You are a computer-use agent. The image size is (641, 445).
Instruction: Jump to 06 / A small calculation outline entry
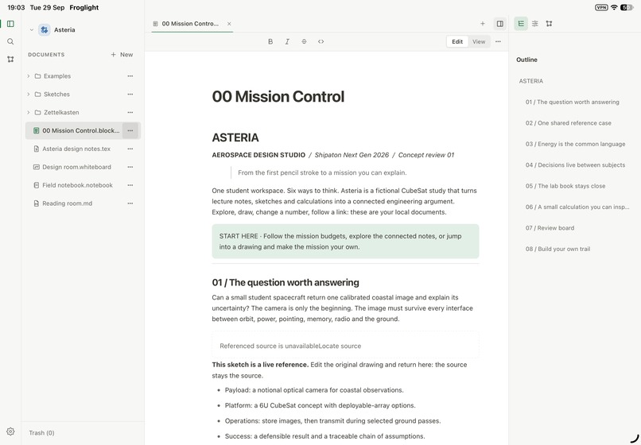[x=577, y=207]
